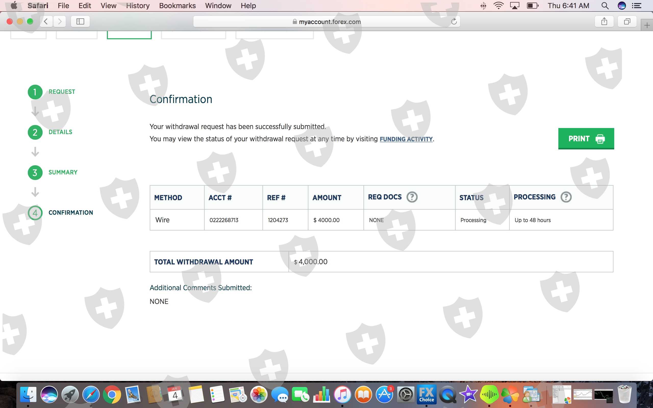Click the reload page icon in address bar
Viewport: 653px width, 408px height.
(x=454, y=21)
